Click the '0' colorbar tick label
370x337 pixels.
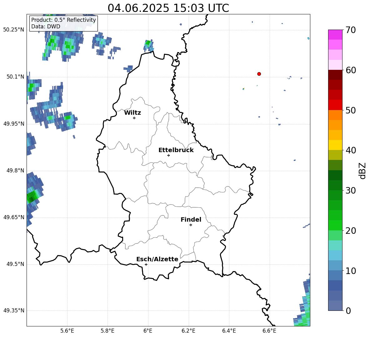pos(348,311)
